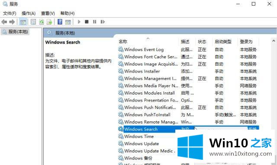277x165 pixels.
Task: Sort by the 登录为 column header
Action: pyautogui.click(x=246, y=41)
